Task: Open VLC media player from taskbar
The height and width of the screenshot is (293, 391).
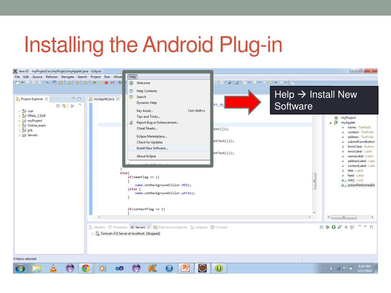Action: [x=53, y=268]
